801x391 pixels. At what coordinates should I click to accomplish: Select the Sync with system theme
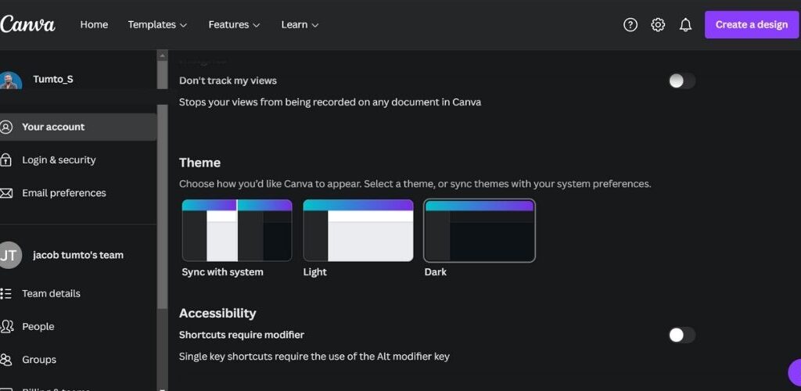point(237,231)
